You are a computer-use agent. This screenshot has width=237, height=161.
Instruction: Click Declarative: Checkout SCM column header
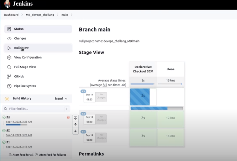click(143, 69)
